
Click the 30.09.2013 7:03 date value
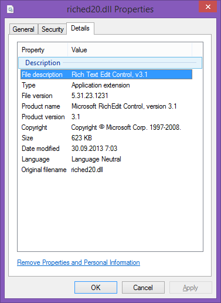94,149
